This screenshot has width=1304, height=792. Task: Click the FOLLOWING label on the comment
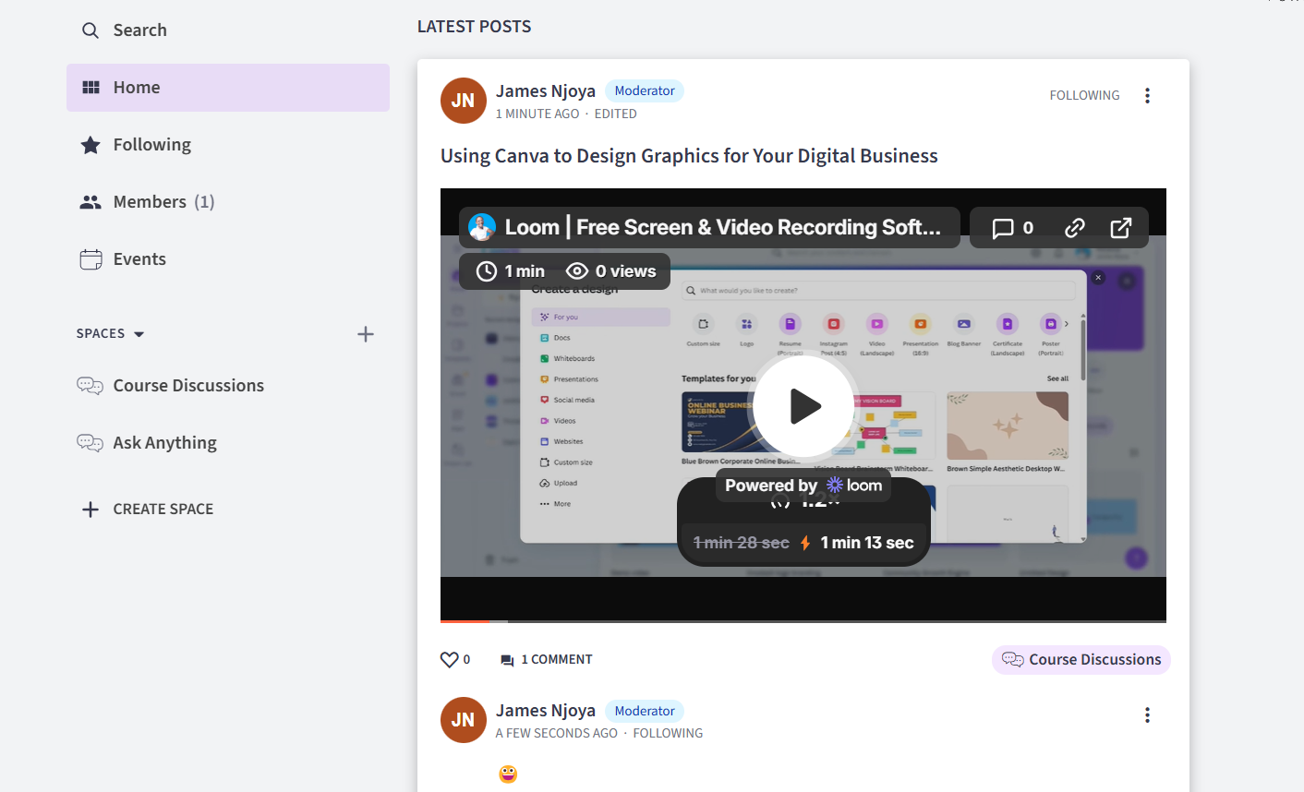(x=668, y=733)
